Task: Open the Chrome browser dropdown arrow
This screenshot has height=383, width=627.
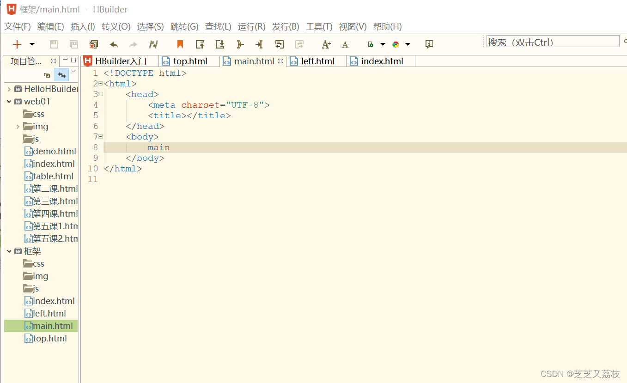Action: (x=408, y=44)
